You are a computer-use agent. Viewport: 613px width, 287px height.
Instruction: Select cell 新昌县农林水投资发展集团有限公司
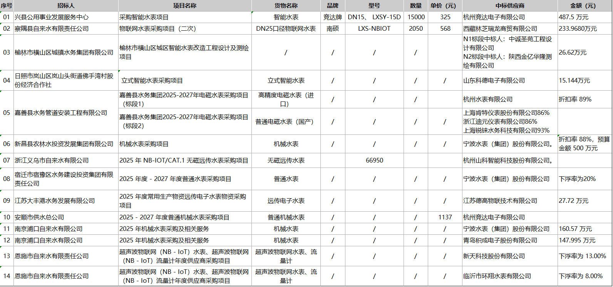[x=66, y=144]
